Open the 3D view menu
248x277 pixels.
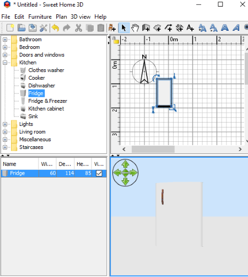(80, 16)
